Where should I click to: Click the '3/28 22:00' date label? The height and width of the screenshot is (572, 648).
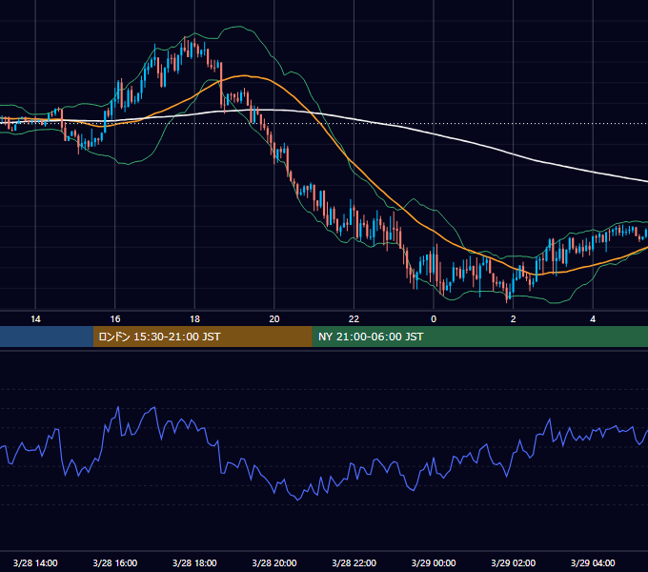[x=354, y=562]
